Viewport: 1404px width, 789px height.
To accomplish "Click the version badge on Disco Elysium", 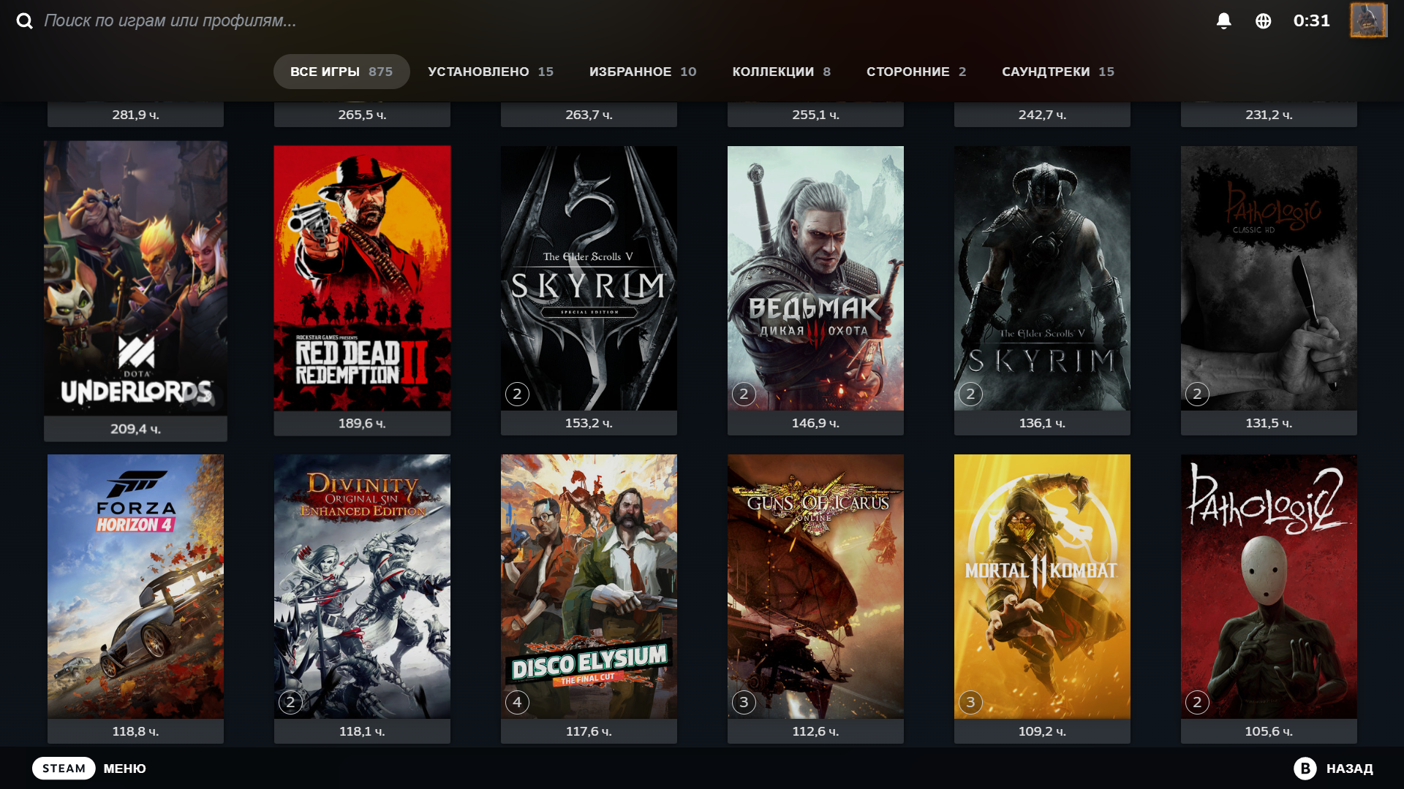I will click(x=517, y=703).
